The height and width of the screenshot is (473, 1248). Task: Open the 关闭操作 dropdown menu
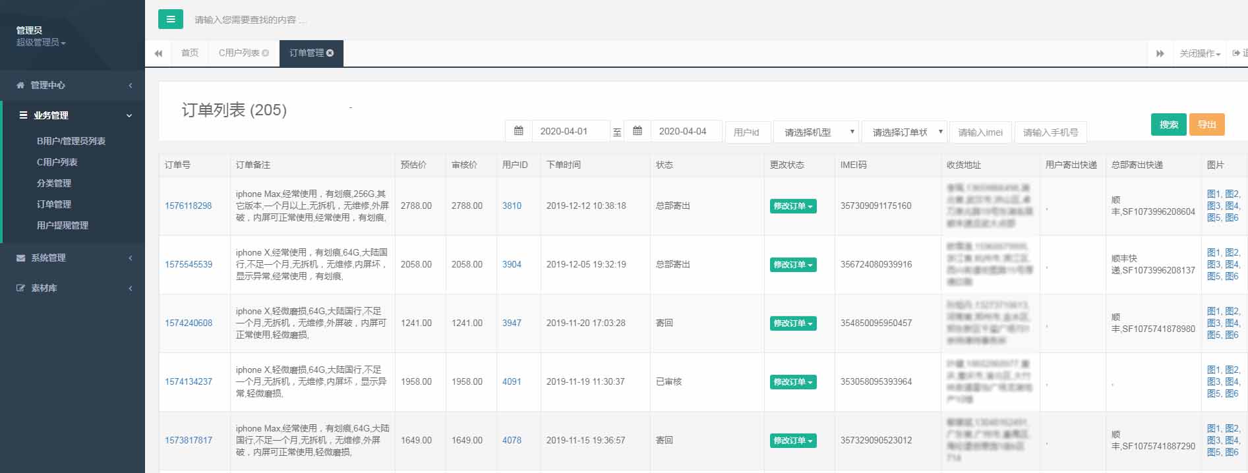coord(1200,53)
